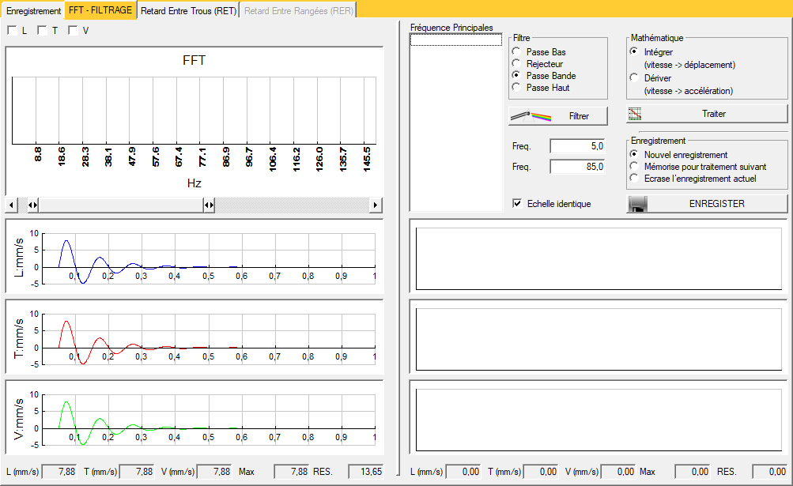Image resolution: width=793 pixels, height=486 pixels.
Task: Click the left Max value 7,88
Action: 291,471
